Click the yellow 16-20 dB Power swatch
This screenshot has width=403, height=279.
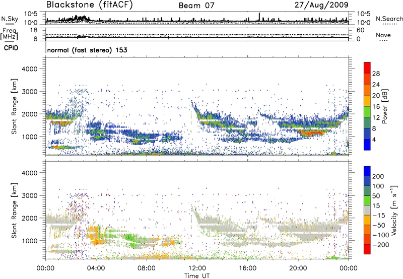367,100
